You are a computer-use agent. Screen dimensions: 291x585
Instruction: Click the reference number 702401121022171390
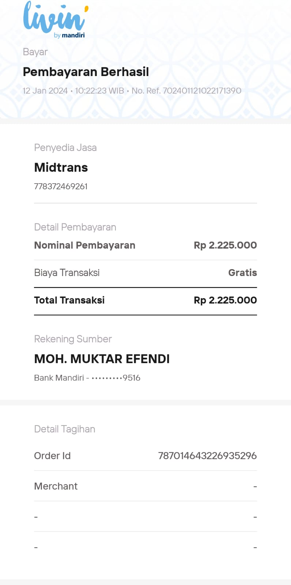[x=202, y=91]
